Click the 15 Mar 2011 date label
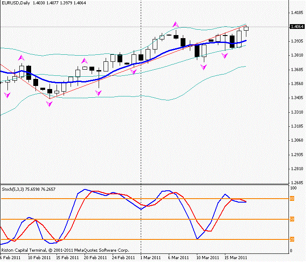This screenshot has height=264, width=306. tap(236, 258)
